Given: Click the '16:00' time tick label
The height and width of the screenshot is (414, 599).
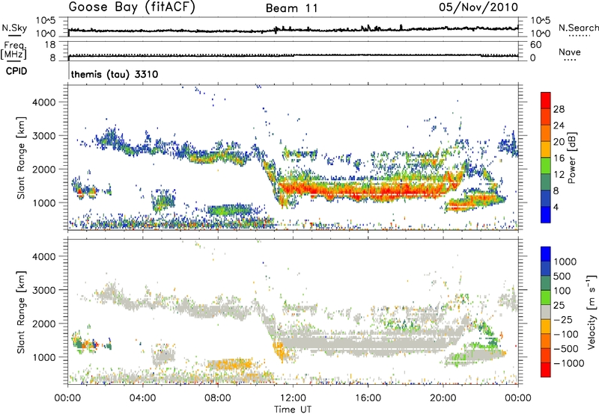Looking at the screenshot, I should (368, 398).
